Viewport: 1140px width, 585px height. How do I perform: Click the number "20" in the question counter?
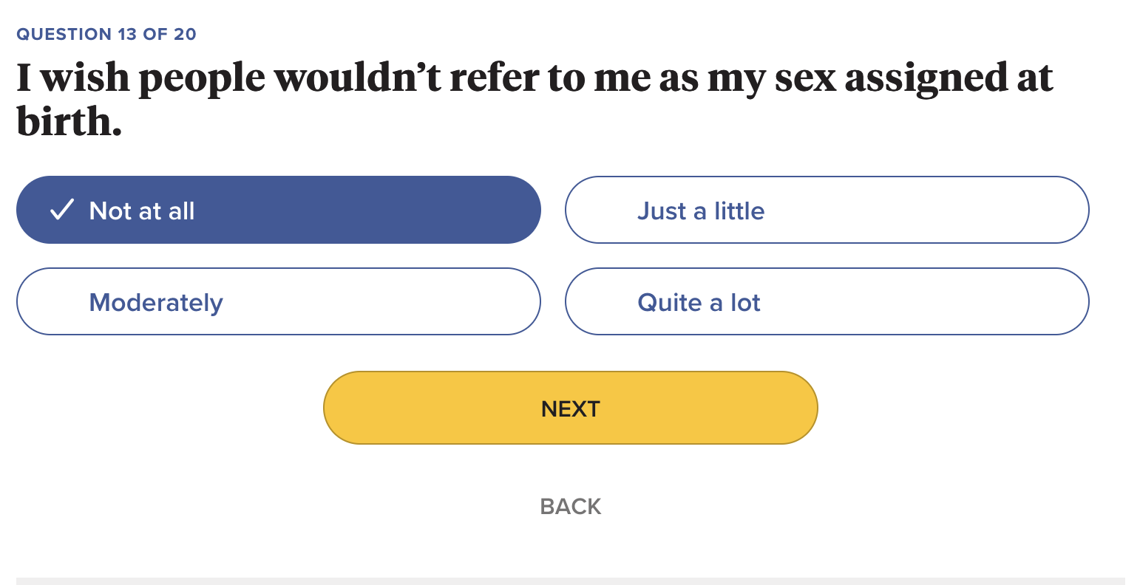tap(185, 35)
